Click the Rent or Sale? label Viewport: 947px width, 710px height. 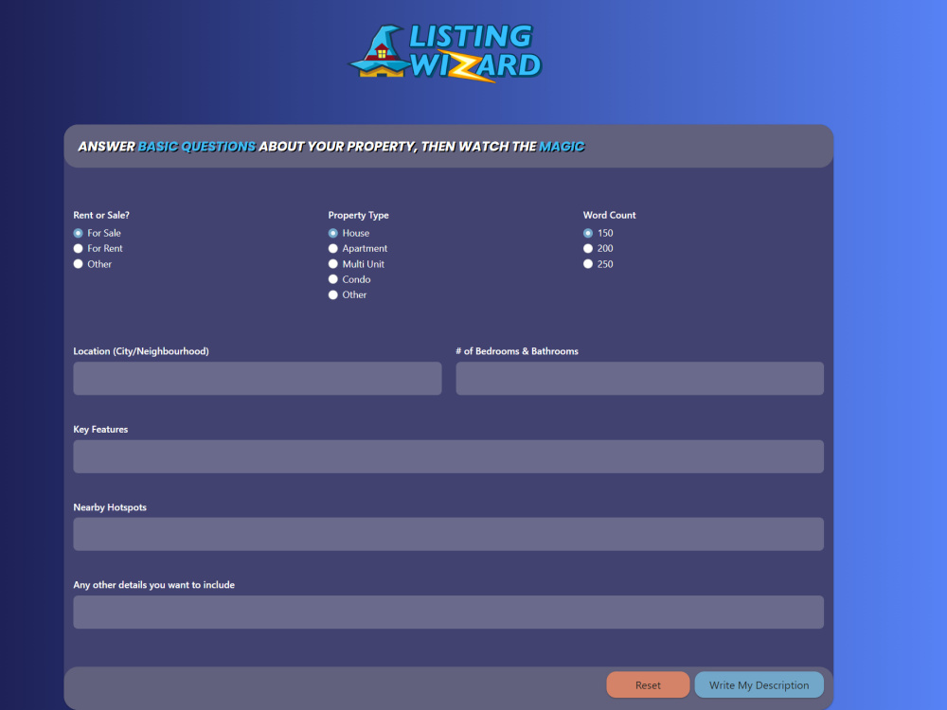(101, 215)
